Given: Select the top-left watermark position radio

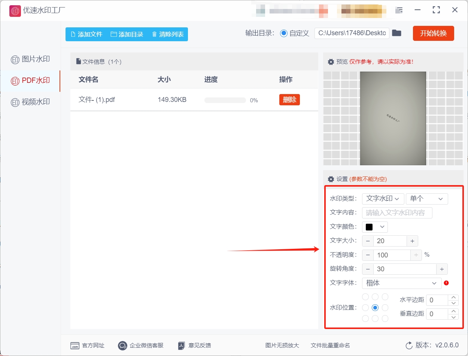Looking at the screenshot, I should 365,296.
